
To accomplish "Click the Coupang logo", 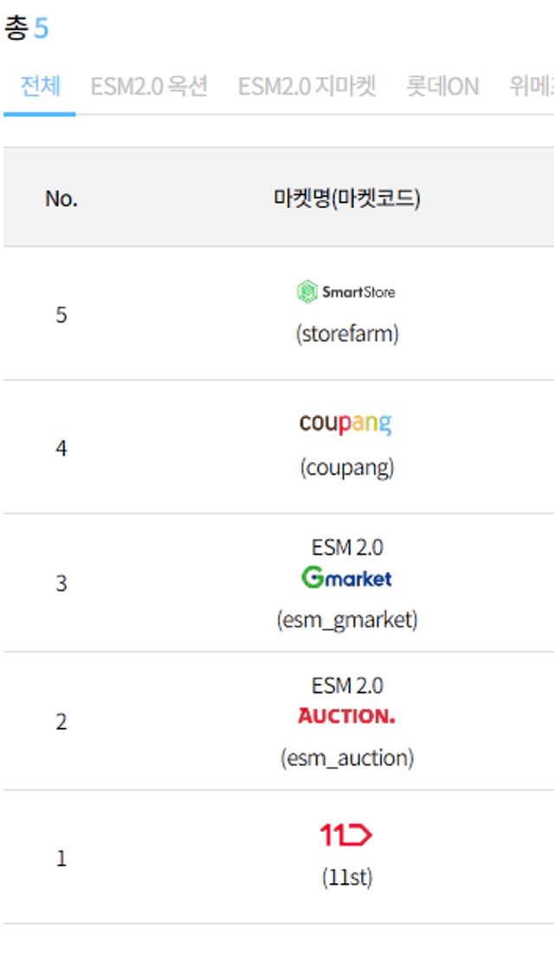I will pos(346,424).
